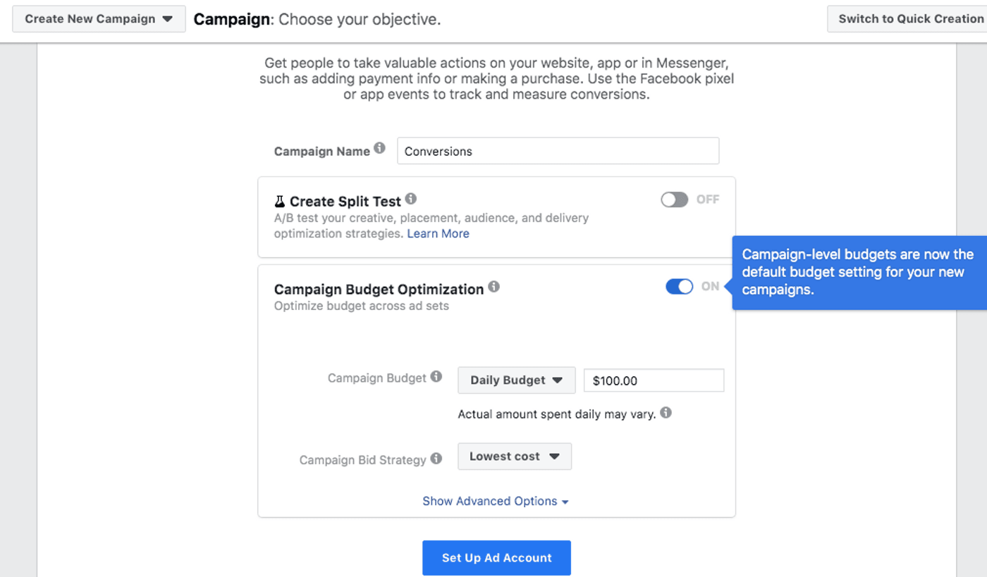Viewport: 987px width, 577px height.
Task: Click the info icon beside Campaign Name
Action: coord(379,148)
